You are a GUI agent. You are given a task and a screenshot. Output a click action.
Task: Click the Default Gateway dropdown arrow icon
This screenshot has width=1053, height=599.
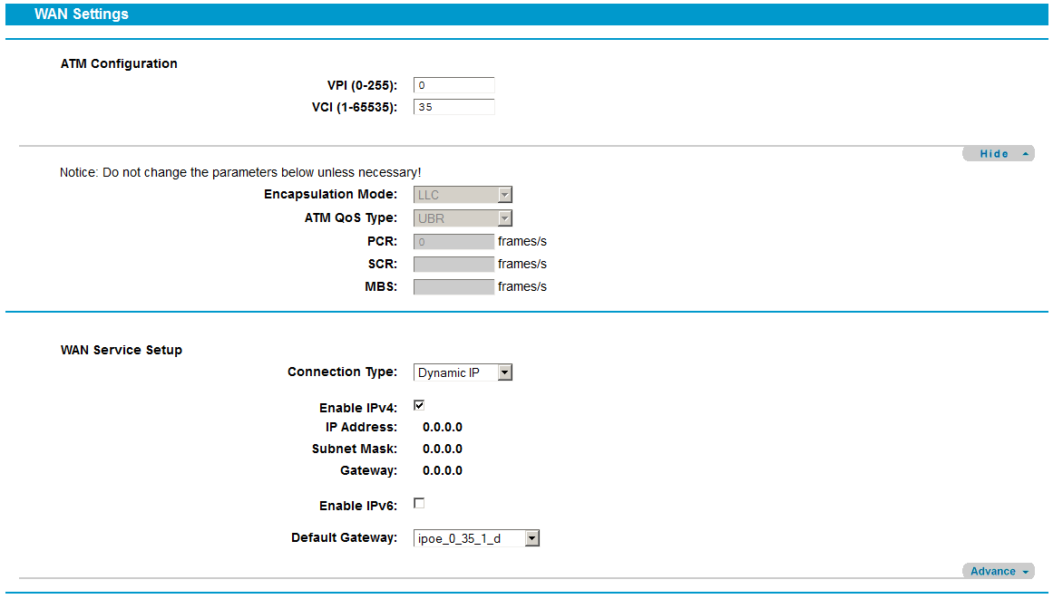pos(534,537)
